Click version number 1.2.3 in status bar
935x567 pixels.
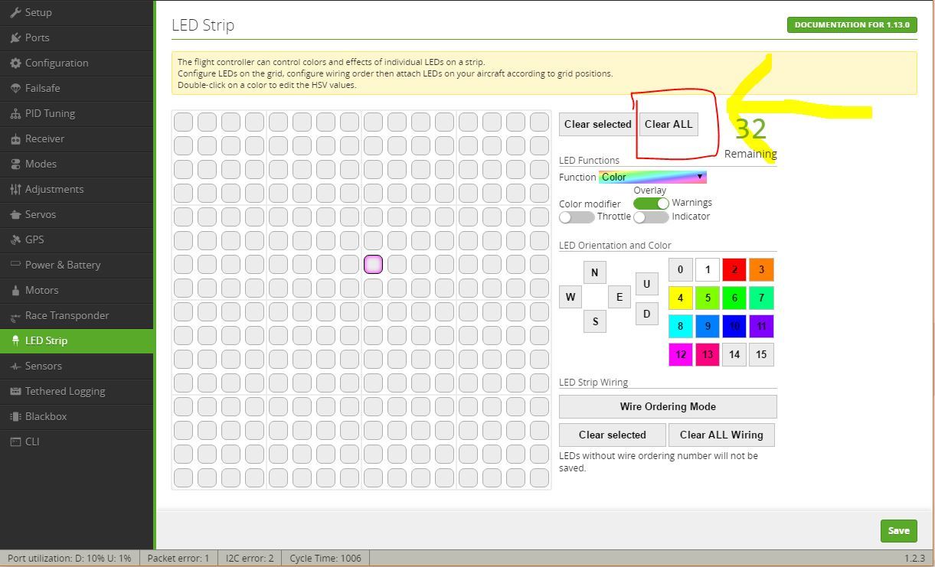point(914,559)
